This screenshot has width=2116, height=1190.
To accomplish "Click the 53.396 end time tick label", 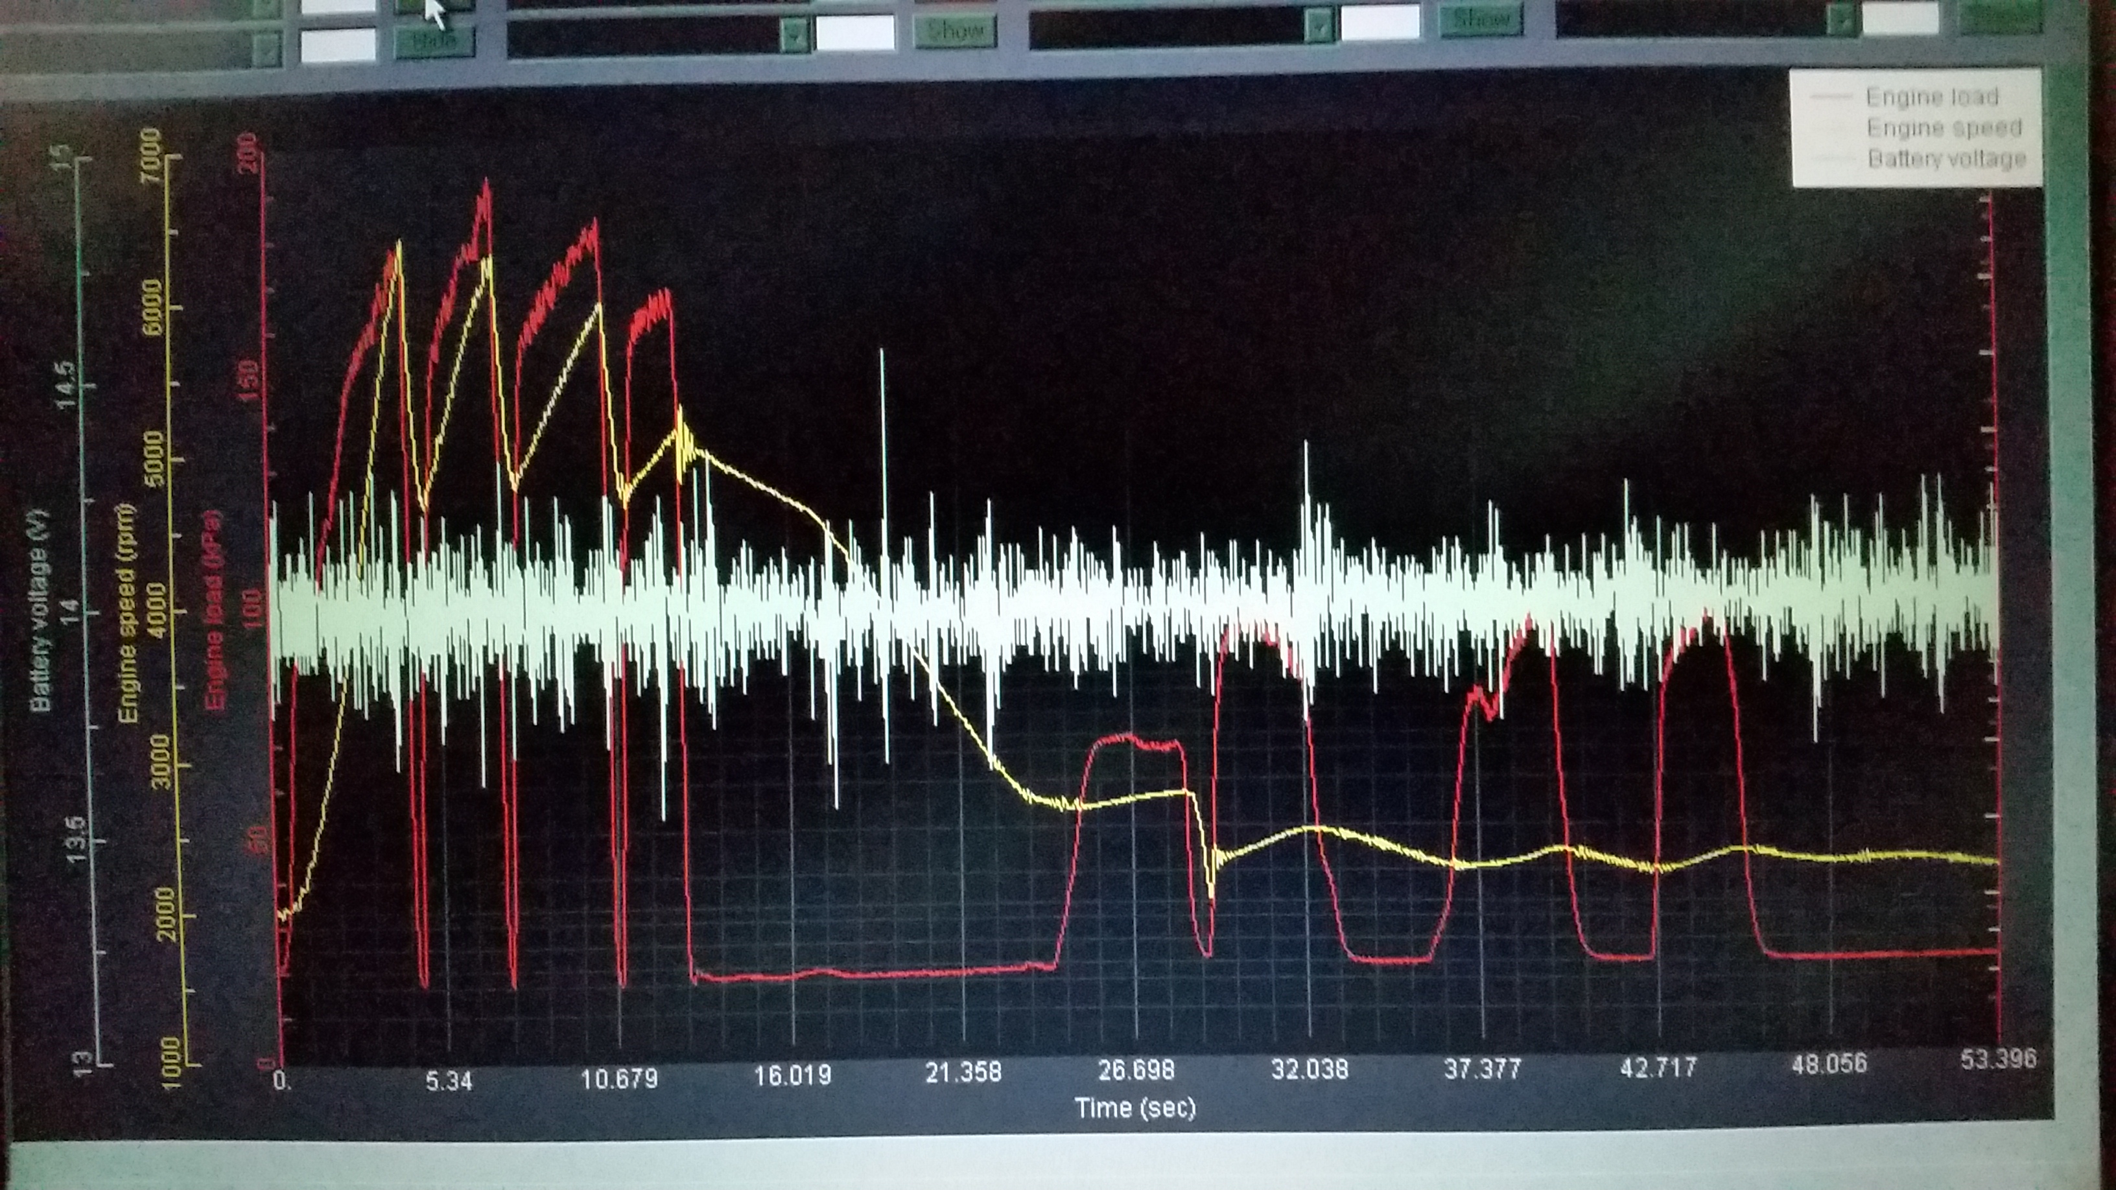I will [1998, 1060].
